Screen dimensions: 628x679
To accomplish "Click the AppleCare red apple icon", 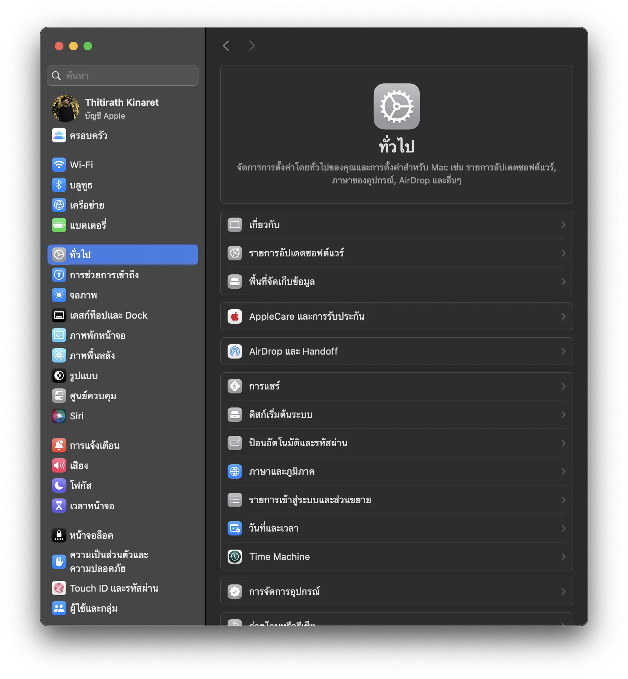I will pyautogui.click(x=235, y=316).
